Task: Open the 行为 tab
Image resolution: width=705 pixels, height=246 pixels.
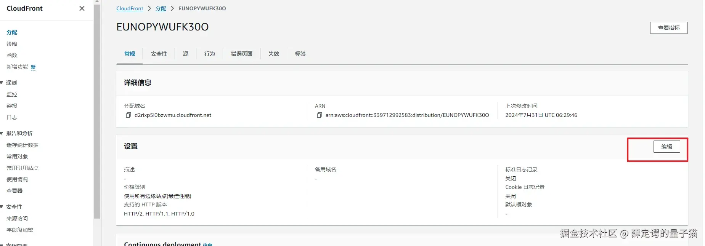Action: pyautogui.click(x=210, y=54)
